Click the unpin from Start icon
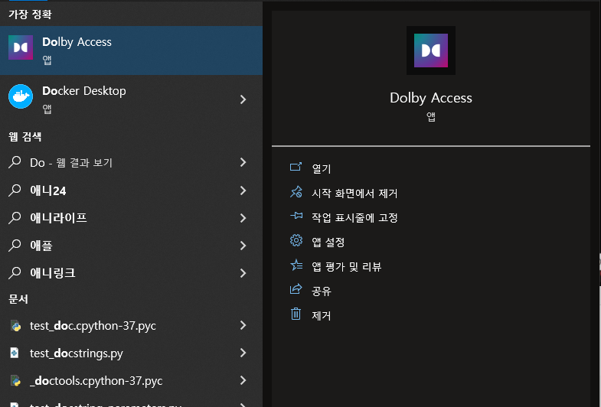The width and height of the screenshot is (601, 407). (x=296, y=191)
